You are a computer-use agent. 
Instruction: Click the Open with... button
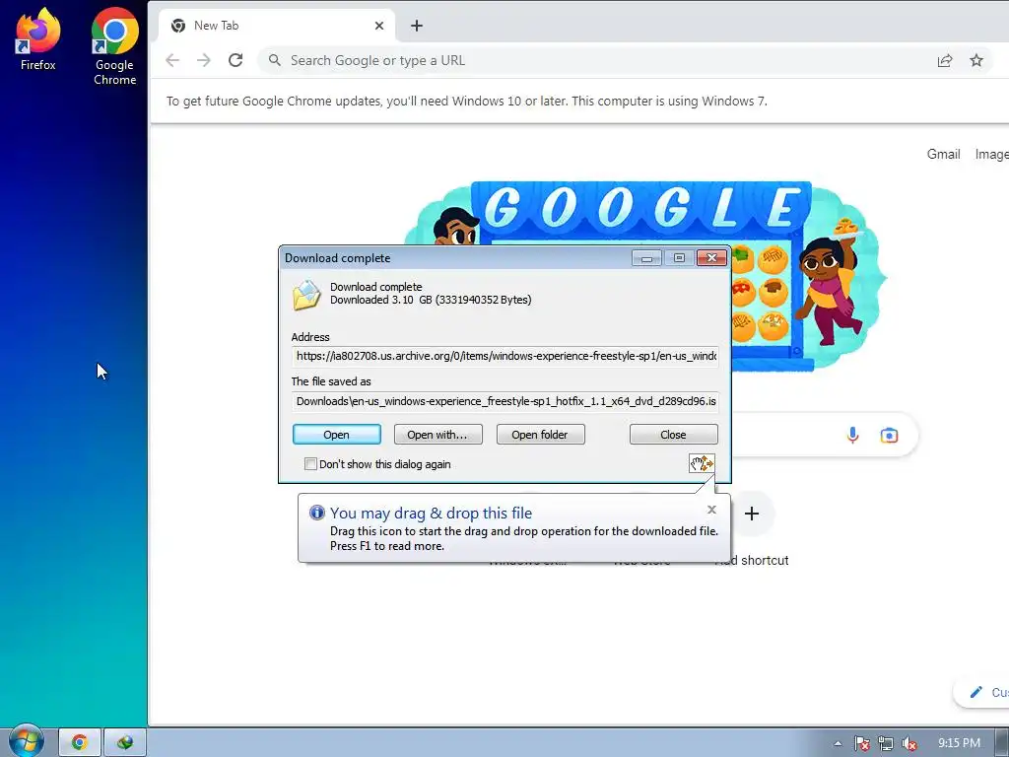point(437,435)
